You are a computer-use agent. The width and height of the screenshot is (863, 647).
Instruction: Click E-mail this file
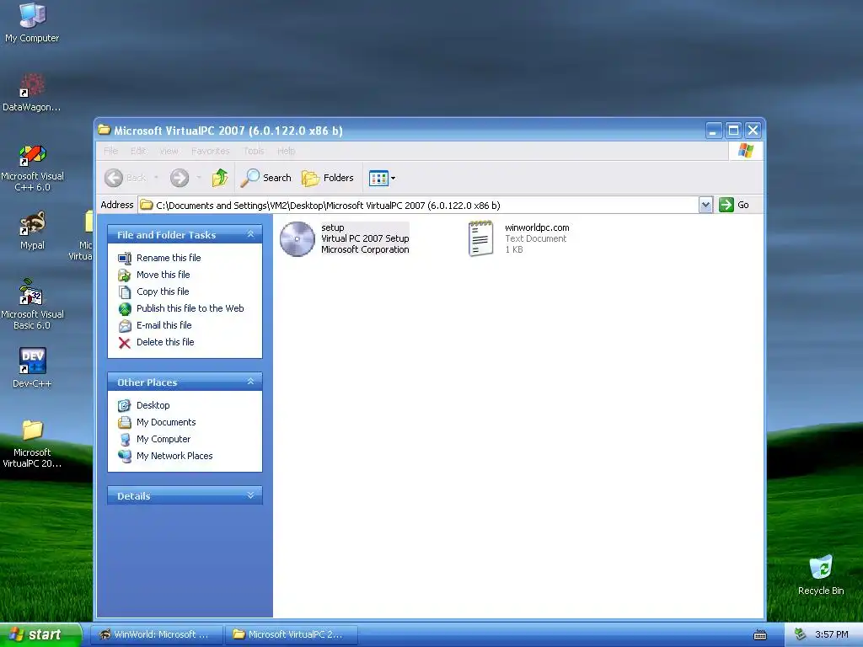point(164,325)
